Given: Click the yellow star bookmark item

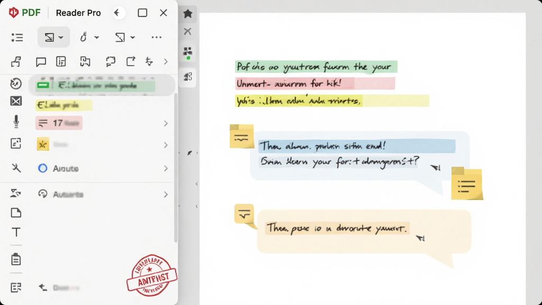Looking at the screenshot, I should click(x=43, y=145).
